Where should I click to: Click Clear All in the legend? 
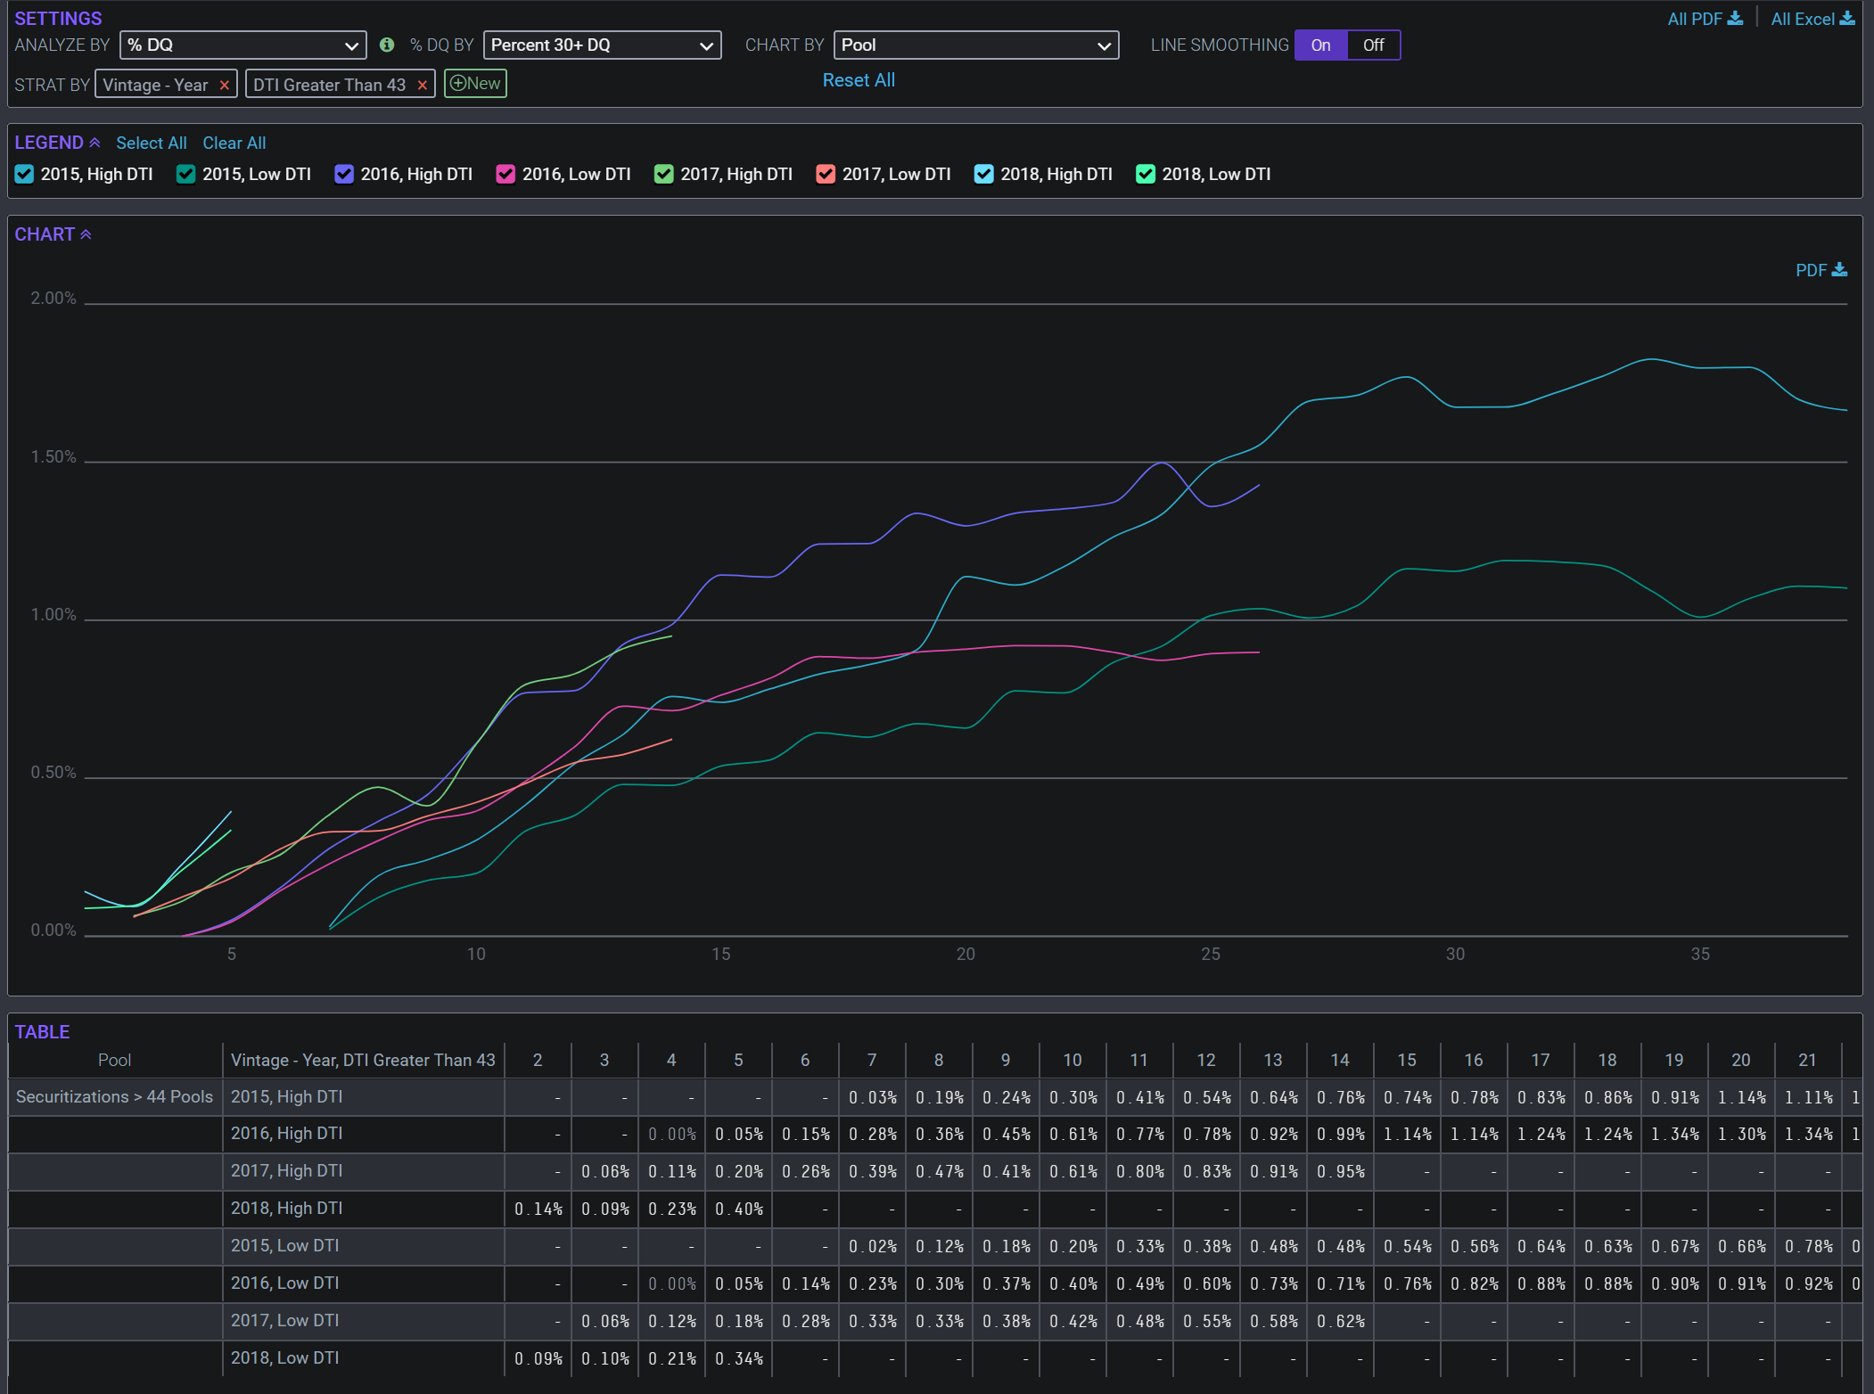point(234,143)
